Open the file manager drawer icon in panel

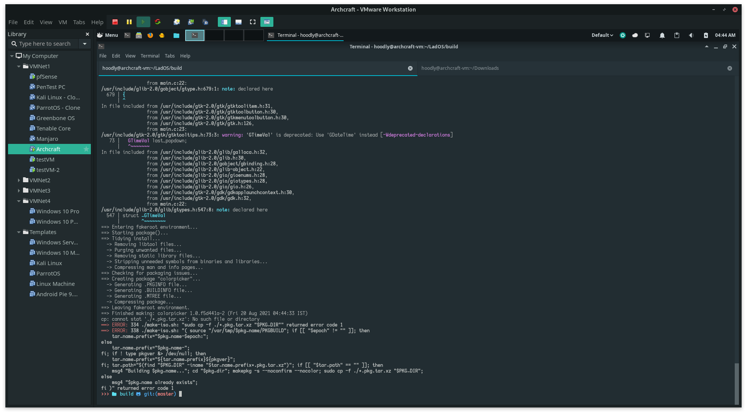tap(139, 35)
